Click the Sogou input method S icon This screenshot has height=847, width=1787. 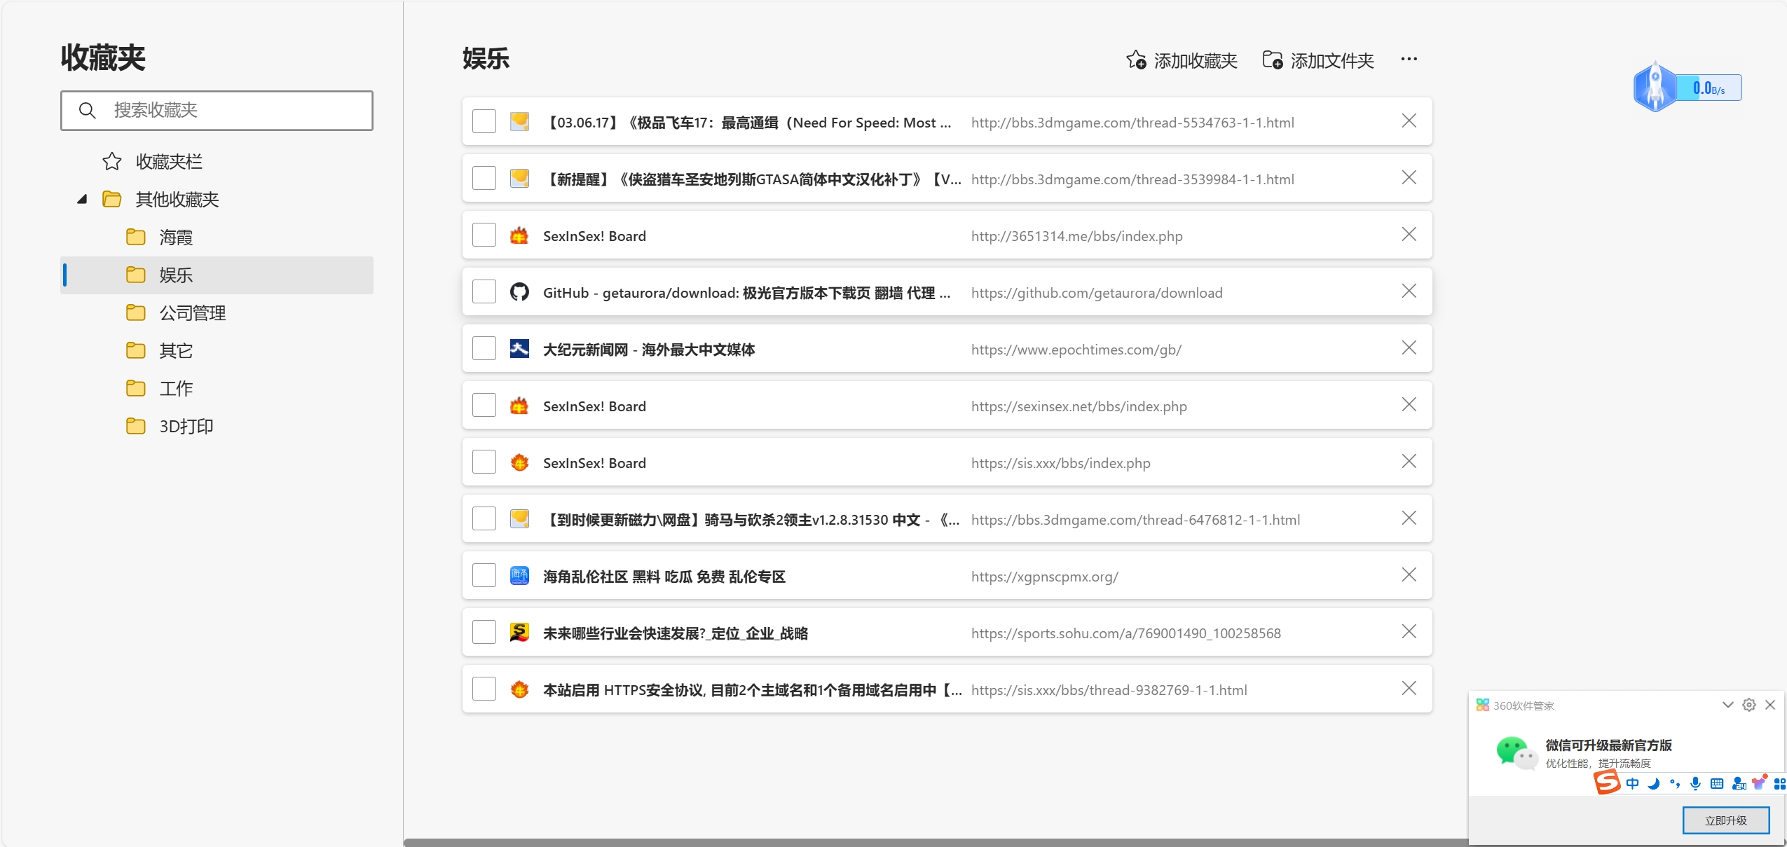pyautogui.click(x=1608, y=782)
